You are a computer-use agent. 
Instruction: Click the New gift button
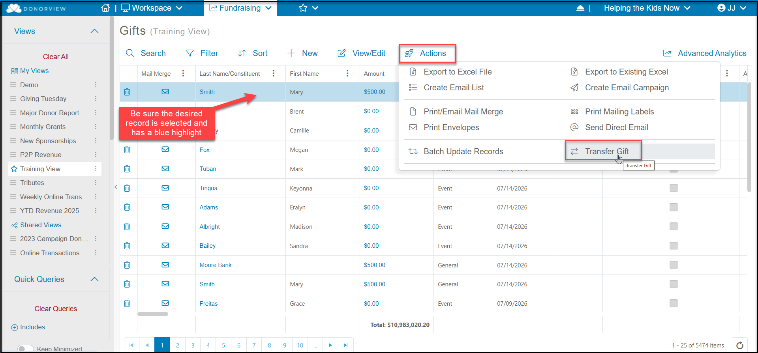click(302, 53)
